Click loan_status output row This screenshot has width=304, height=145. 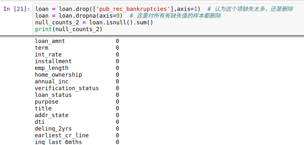click(x=77, y=95)
